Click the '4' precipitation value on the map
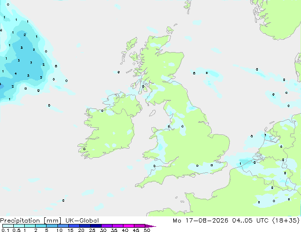Image resolution: width=301 pixels, height=232 pixels. click(16, 74)
